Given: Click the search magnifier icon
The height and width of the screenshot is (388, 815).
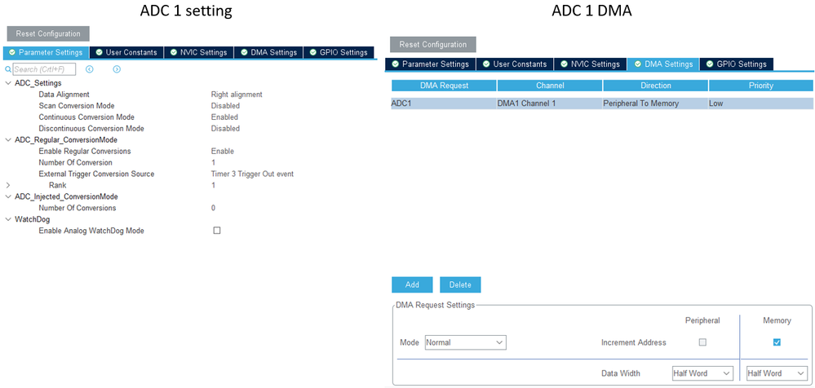Looking at the screenshot, I should tap(8, 69).
